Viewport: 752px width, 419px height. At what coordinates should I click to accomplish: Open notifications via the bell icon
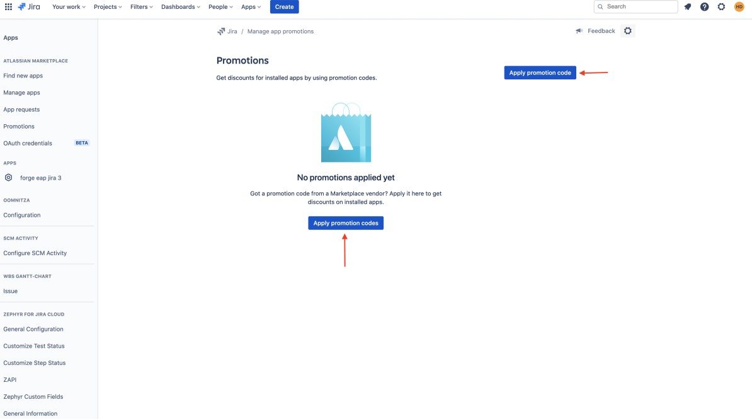[687, 7]
